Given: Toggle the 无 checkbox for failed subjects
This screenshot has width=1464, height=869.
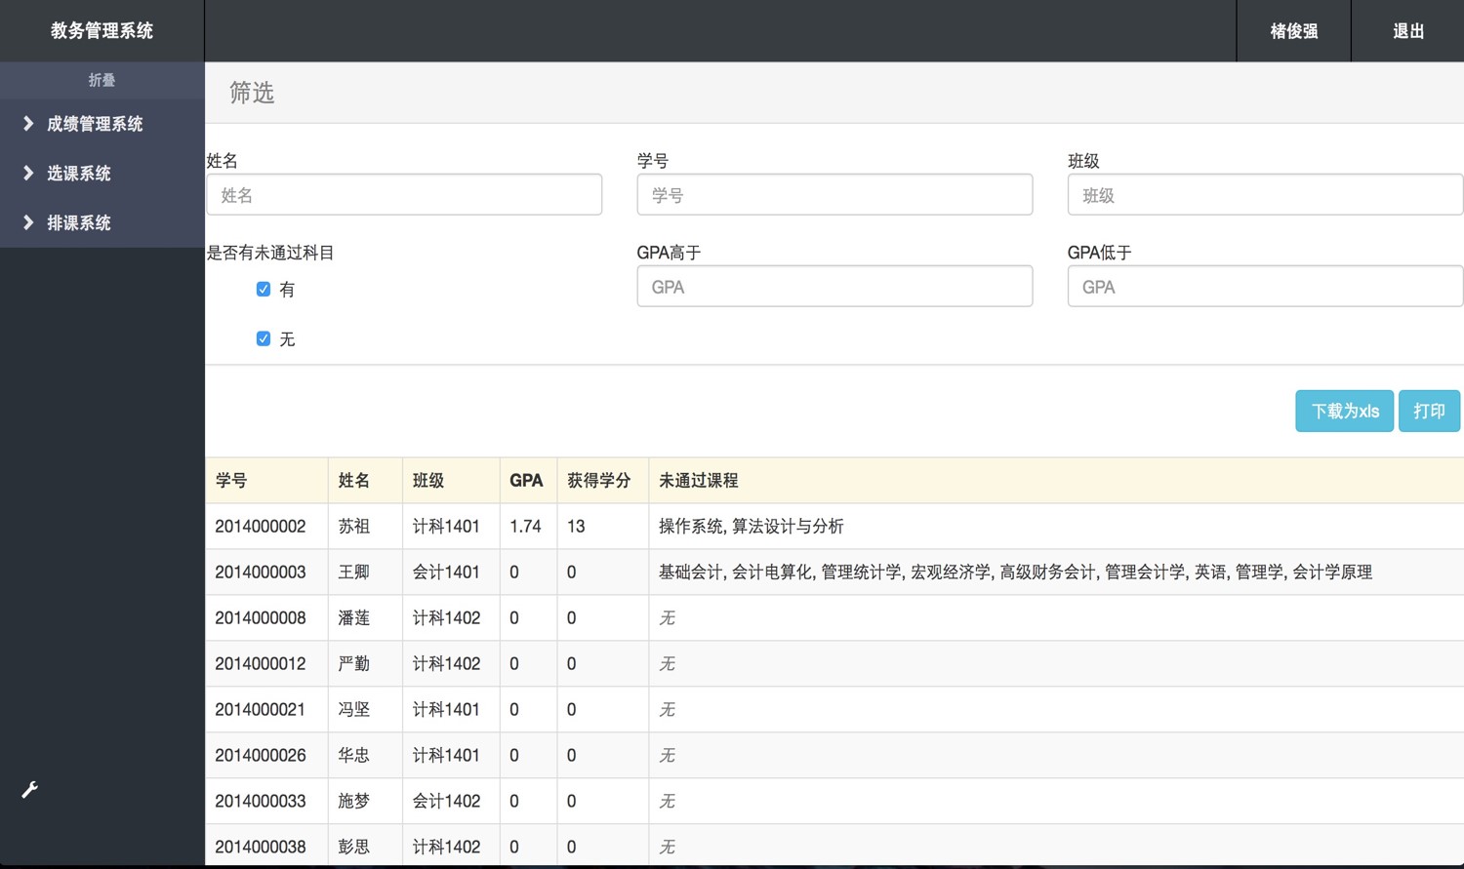Looking at the screenshot, I should (264, 338).
